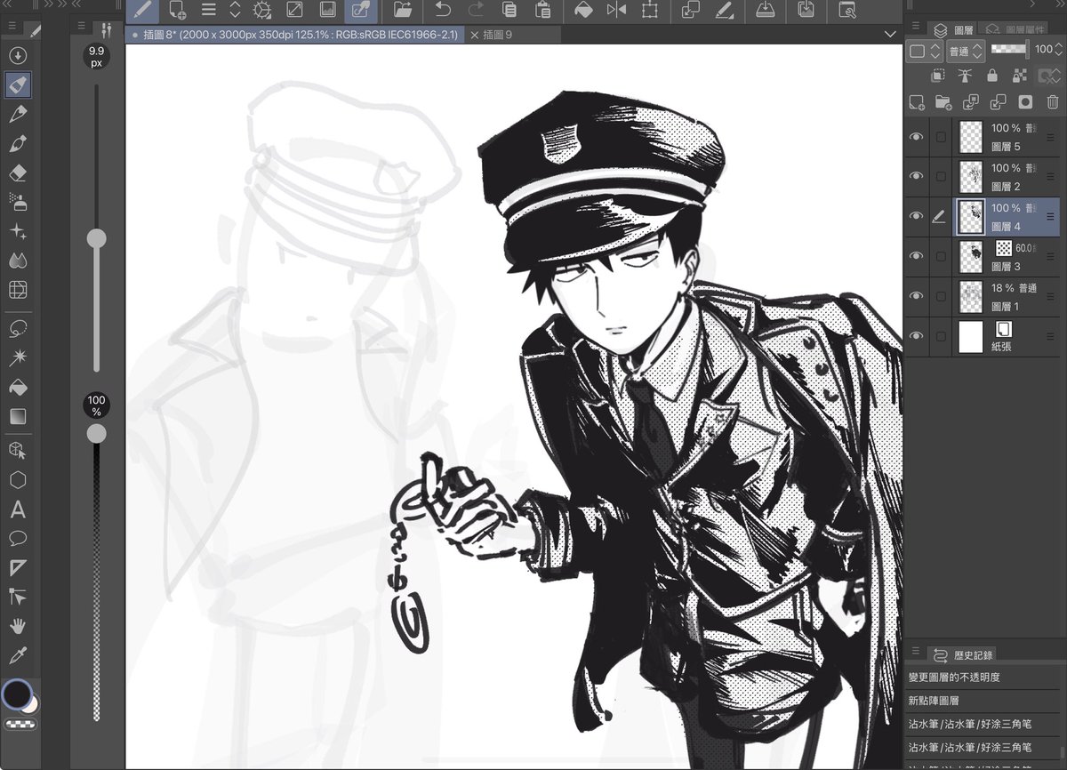The width and height of the screenshot is (1067, 770).
Task: Click the Create layer mask icon
Action: [1025, 102]
